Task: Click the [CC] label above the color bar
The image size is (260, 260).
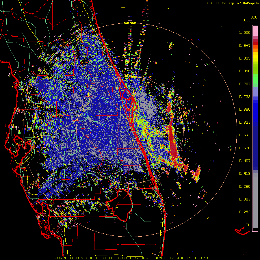Action: pos(246,20)
